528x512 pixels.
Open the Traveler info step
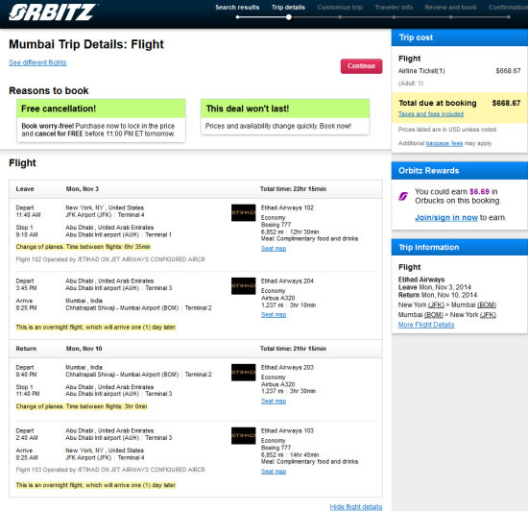394,8
